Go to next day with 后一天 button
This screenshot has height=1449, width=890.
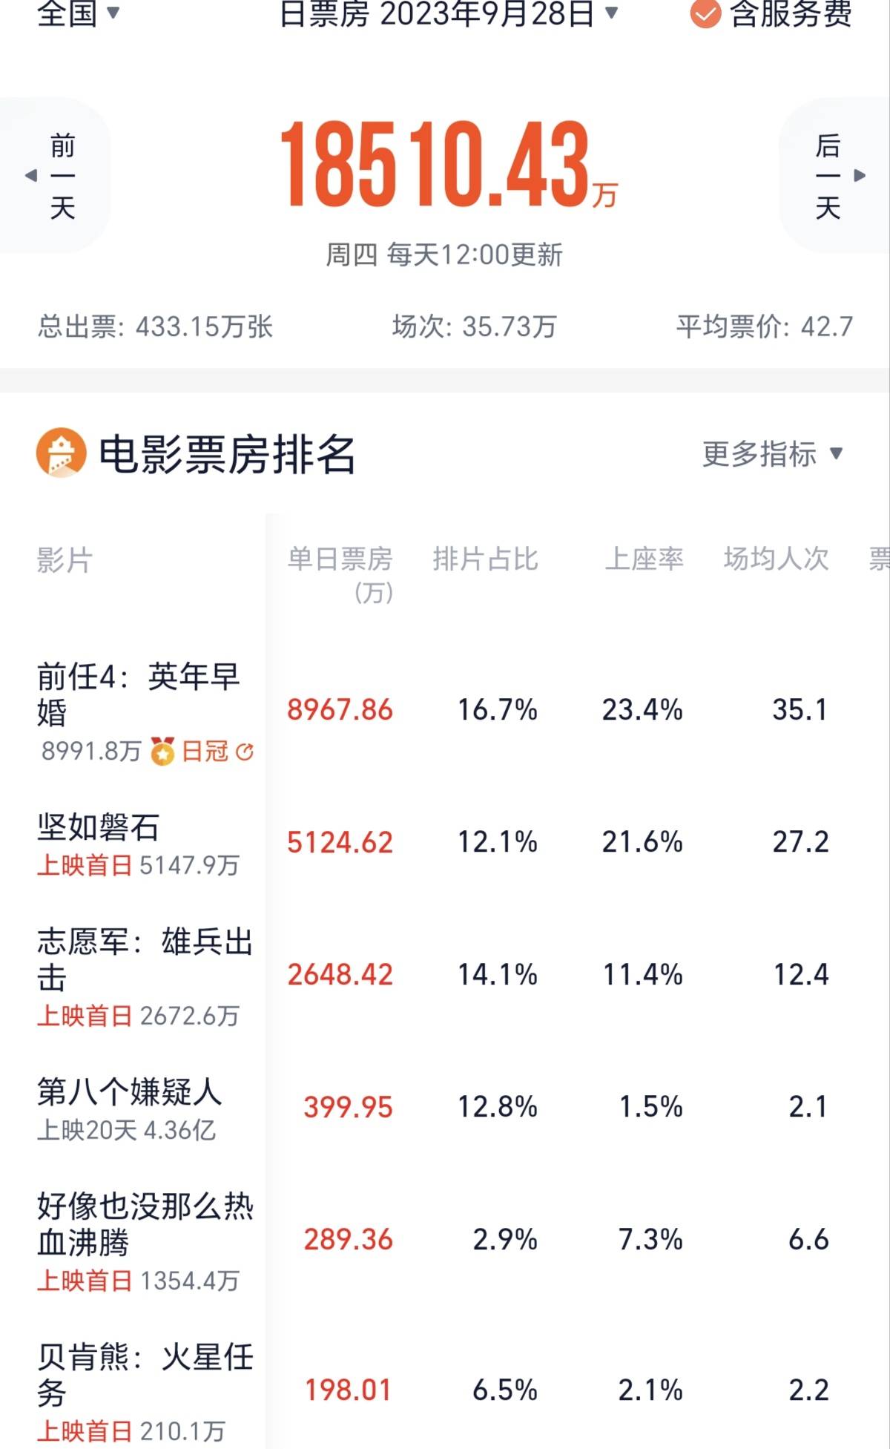827,176
